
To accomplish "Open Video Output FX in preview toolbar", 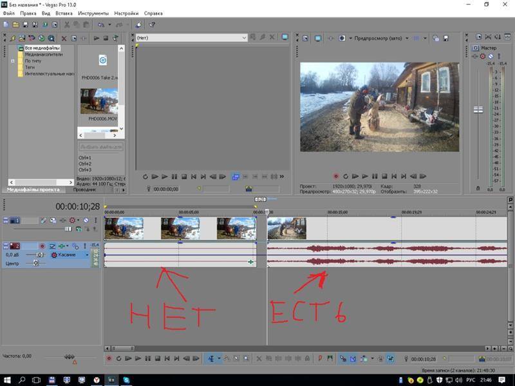I will coord(331,38).
